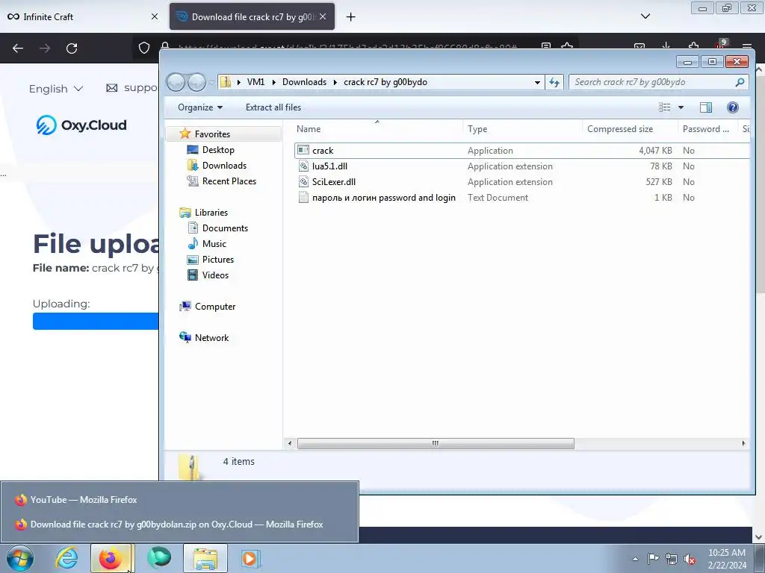Click the Extract all files button
Viewport: 765px width, 573px height.
273,107
